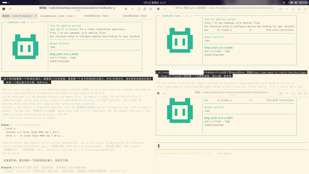
Task: Close the 做技能 tab
Action: pyautogui.click(x=36, y=16)
